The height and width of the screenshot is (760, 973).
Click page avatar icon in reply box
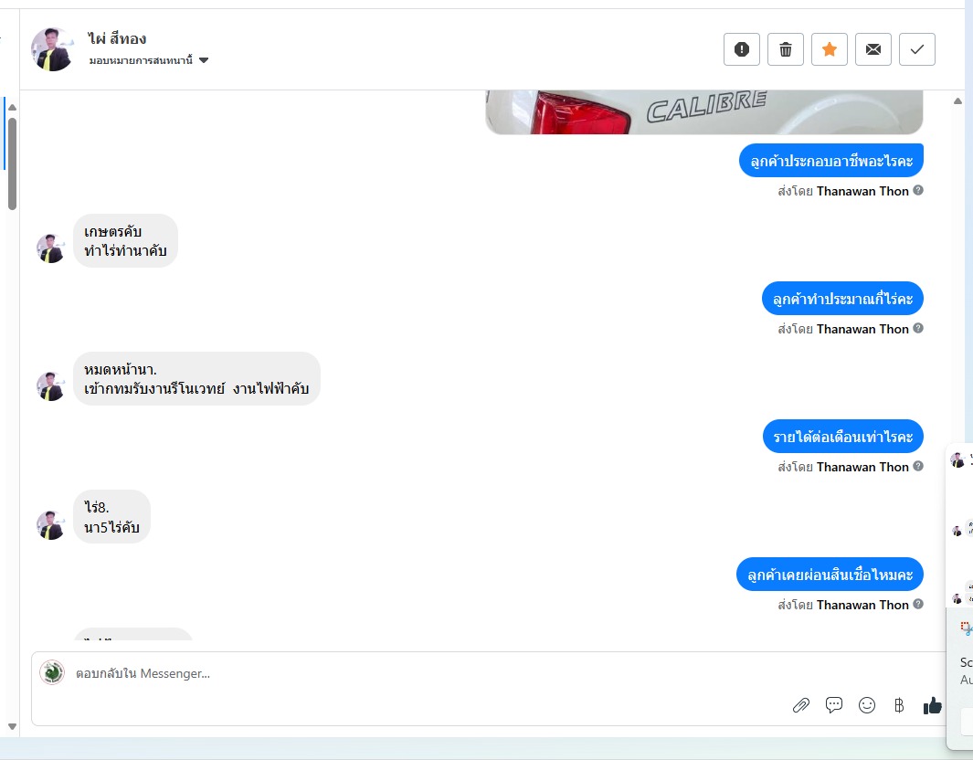pyautogui.click(x=52, y=672)
